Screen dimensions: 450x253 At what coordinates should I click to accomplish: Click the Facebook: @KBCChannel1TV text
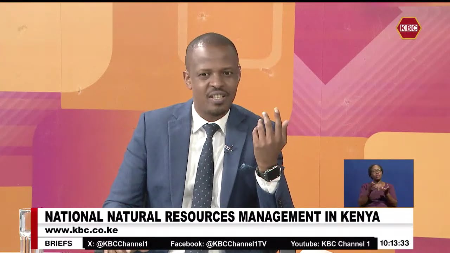[x=219, y=244]
